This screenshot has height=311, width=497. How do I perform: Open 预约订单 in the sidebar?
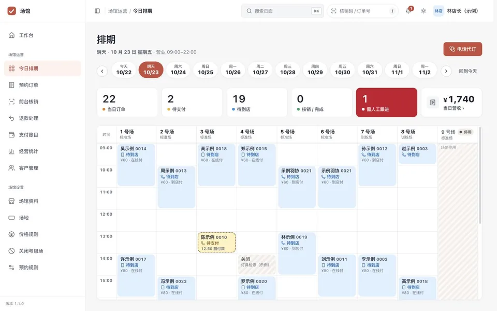tap(42, 84)
